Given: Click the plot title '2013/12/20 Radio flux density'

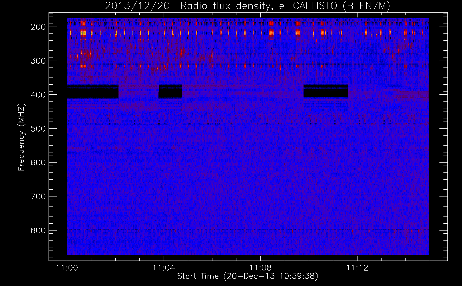Looking at the screenshot, I should click(x=248, y=6).
